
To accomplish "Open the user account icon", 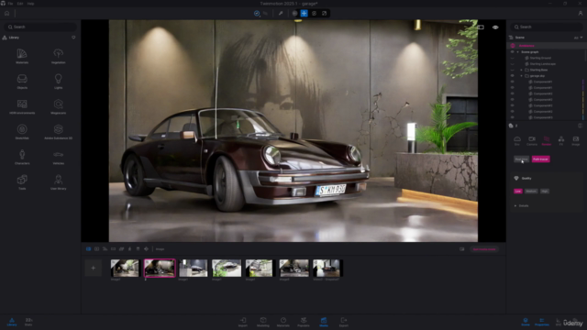I will (581, 14).
